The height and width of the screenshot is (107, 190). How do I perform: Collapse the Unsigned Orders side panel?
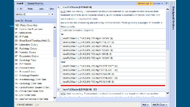(x=173, y=3)
